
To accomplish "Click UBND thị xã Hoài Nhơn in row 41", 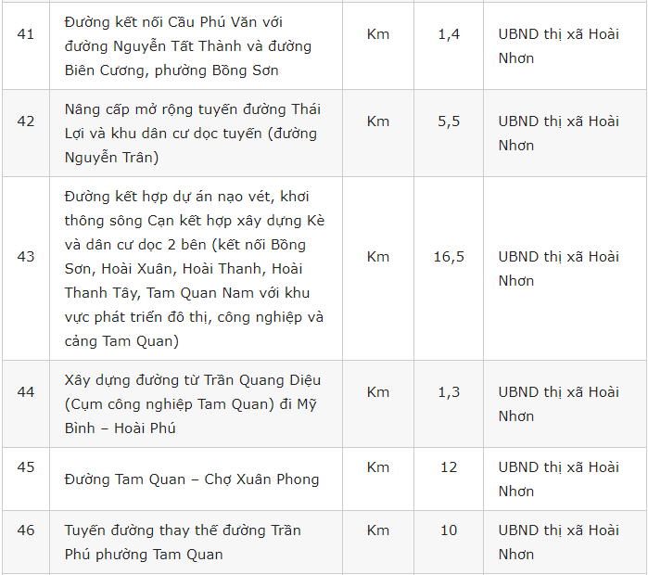I will [559, 46].
